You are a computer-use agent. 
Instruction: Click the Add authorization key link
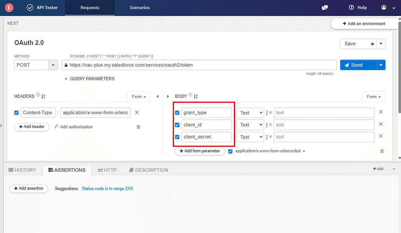[x=74, y=127]
